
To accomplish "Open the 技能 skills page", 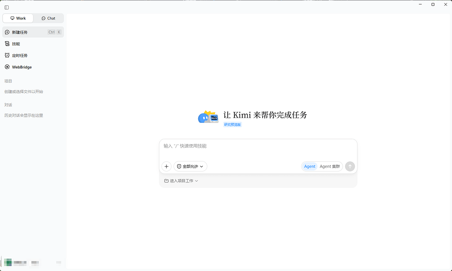I will point(33,44).
